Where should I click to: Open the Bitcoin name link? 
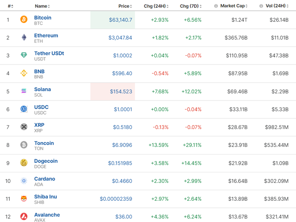tap(43, 17)
